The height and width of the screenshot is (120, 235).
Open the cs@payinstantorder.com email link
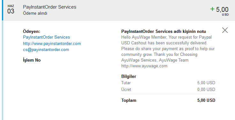(46, 50)
